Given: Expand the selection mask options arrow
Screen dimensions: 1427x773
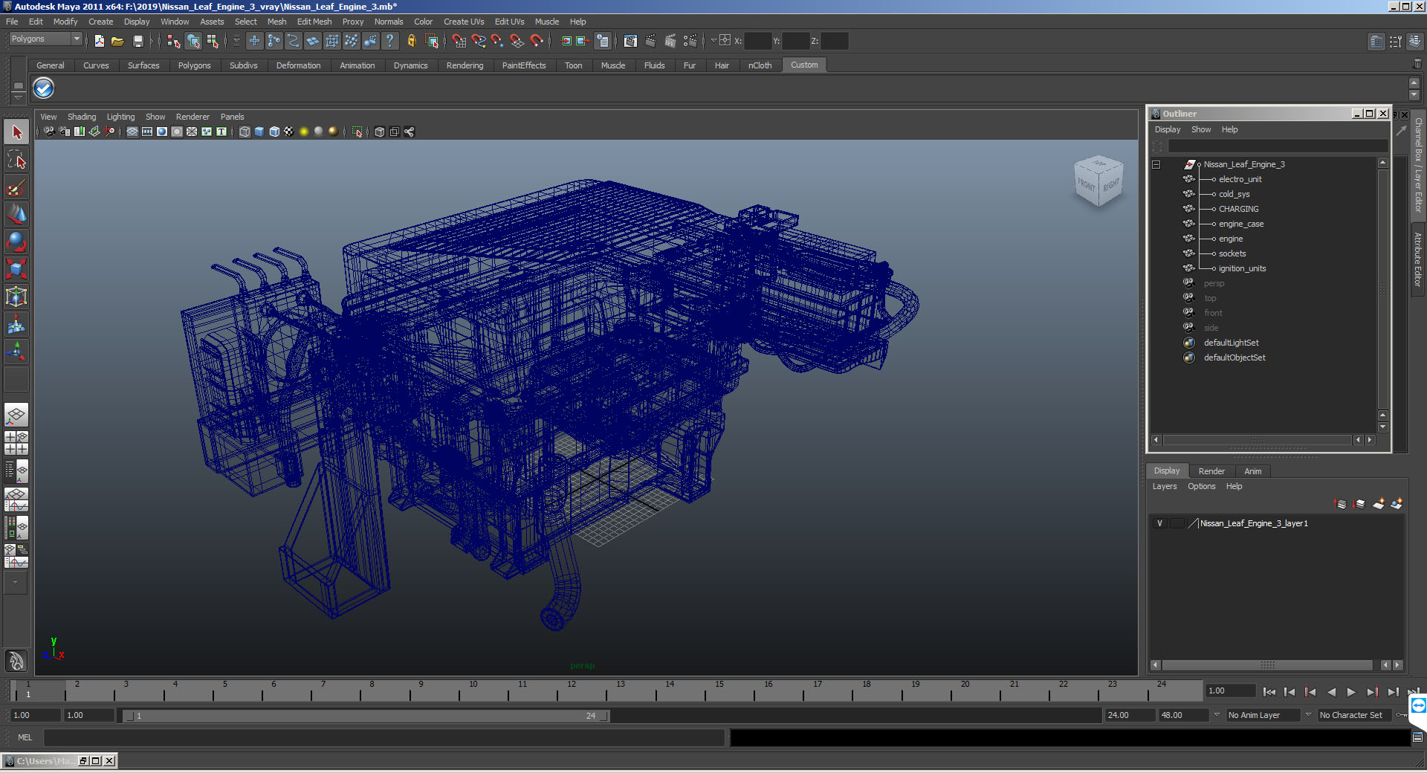Looking at the screenshot, I should pyautogui.click(x=236, y=41).
